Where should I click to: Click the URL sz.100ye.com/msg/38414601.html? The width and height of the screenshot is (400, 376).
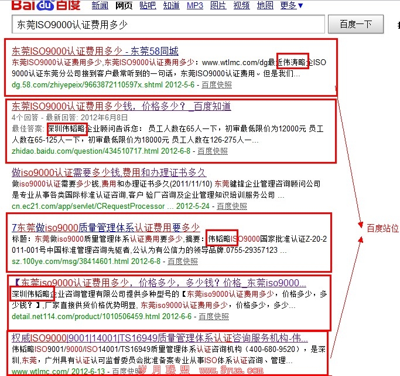[x=70, y=261]
